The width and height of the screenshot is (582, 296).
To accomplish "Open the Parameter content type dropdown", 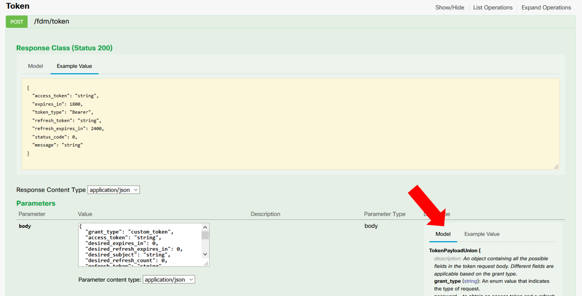I will coord(169,279).
